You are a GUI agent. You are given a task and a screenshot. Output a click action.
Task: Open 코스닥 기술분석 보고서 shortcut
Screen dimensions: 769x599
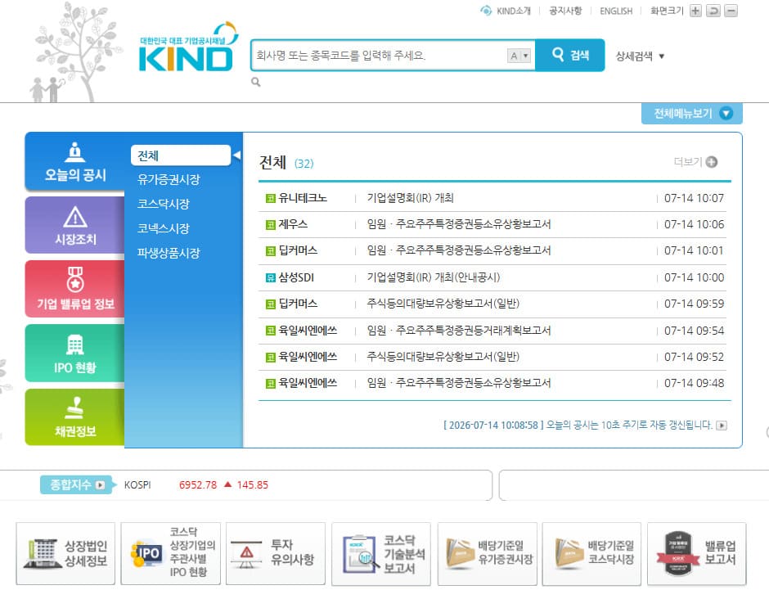381,554
